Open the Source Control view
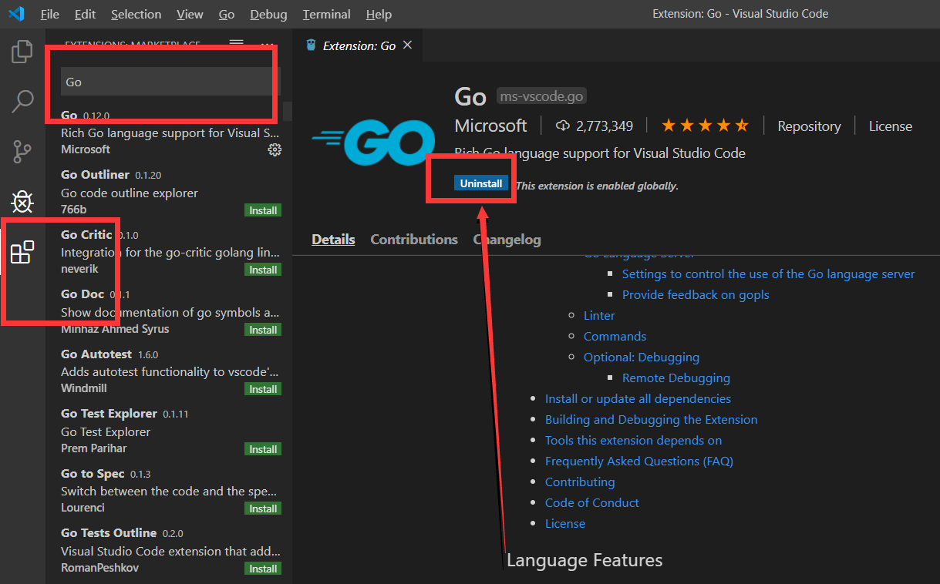Viewport: 940px width, 584px height. click(22, 152)
